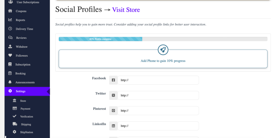Click Add Phone to gain 10% progress
Image resolution: width=272 pixels, height=138 pixels.
163,61
